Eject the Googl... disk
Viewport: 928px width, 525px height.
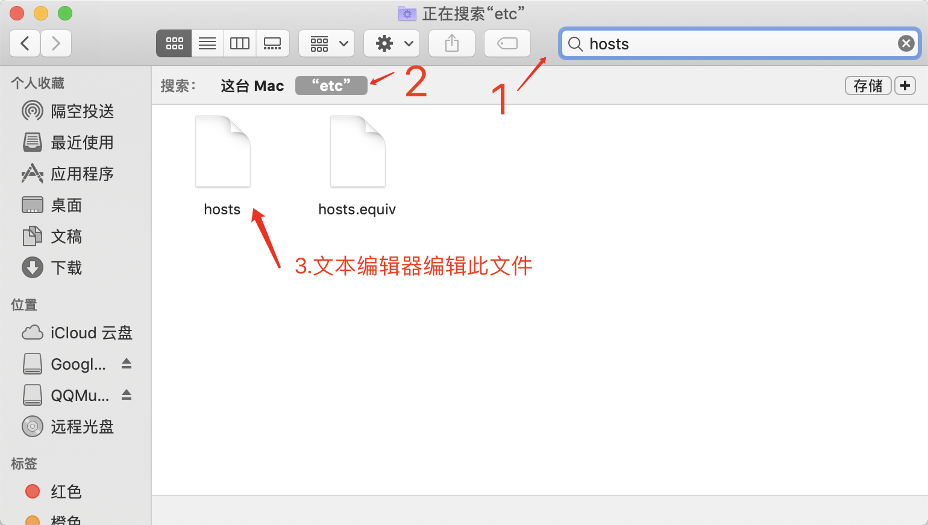(127, 363)
